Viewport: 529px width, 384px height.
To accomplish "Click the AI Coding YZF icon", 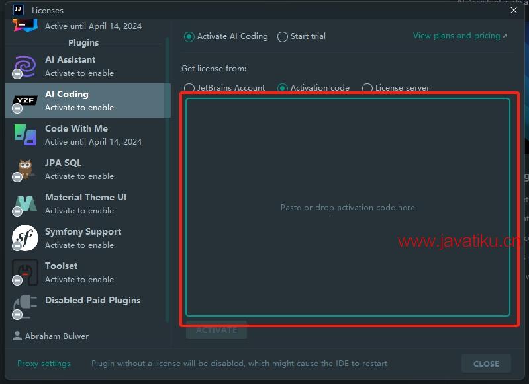I will click(x=25, y=100).
